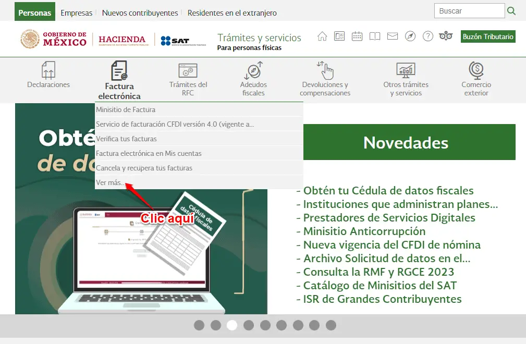Select Minisitio de Factura menu entry
Screen dimensions: 526x344
pos(199,109)
